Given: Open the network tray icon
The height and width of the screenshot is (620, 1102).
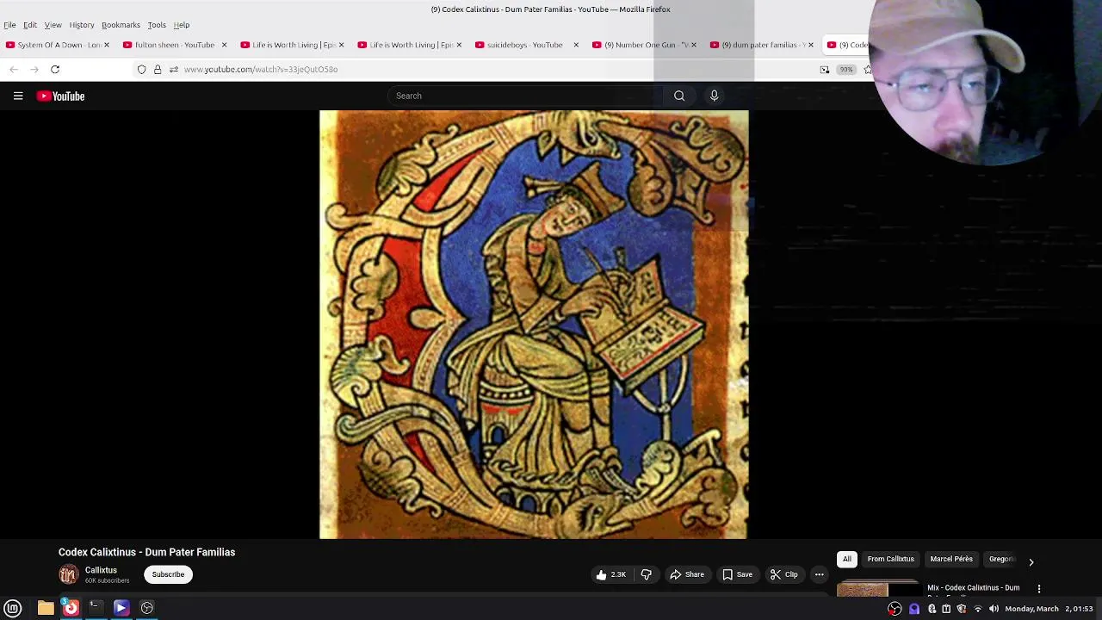Looking at the screenshot, I should tap(977, 609).
